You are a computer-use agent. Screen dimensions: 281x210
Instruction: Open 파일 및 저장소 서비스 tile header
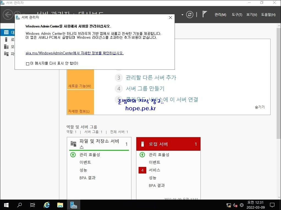pos(99,144)
